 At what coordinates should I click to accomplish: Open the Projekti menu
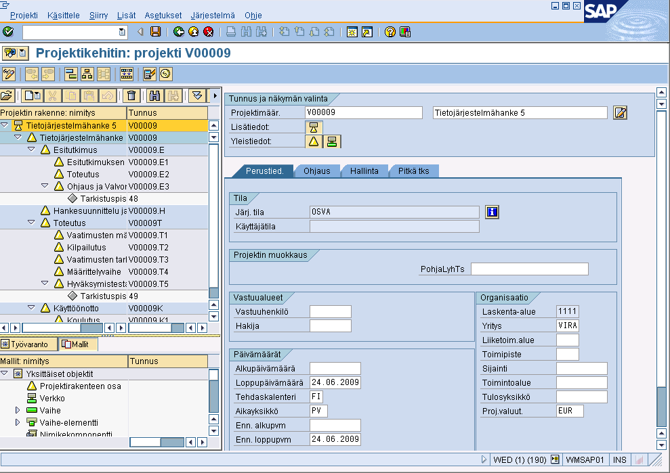(x=24, y=16)
